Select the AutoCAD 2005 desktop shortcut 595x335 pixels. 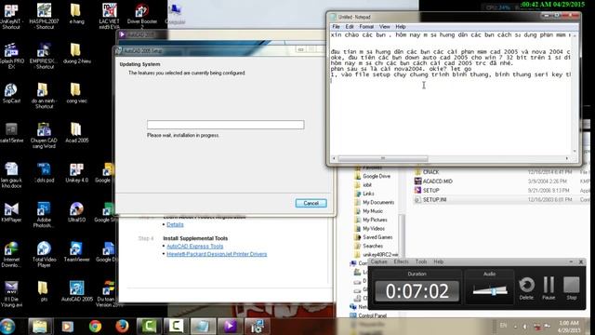pyautogui.click(x=76, y=291)
